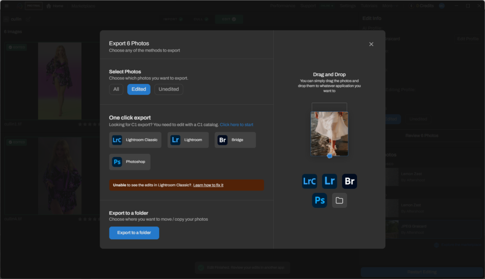
Task: Select the Unedited photos filter
Action: tap(169, 89)
